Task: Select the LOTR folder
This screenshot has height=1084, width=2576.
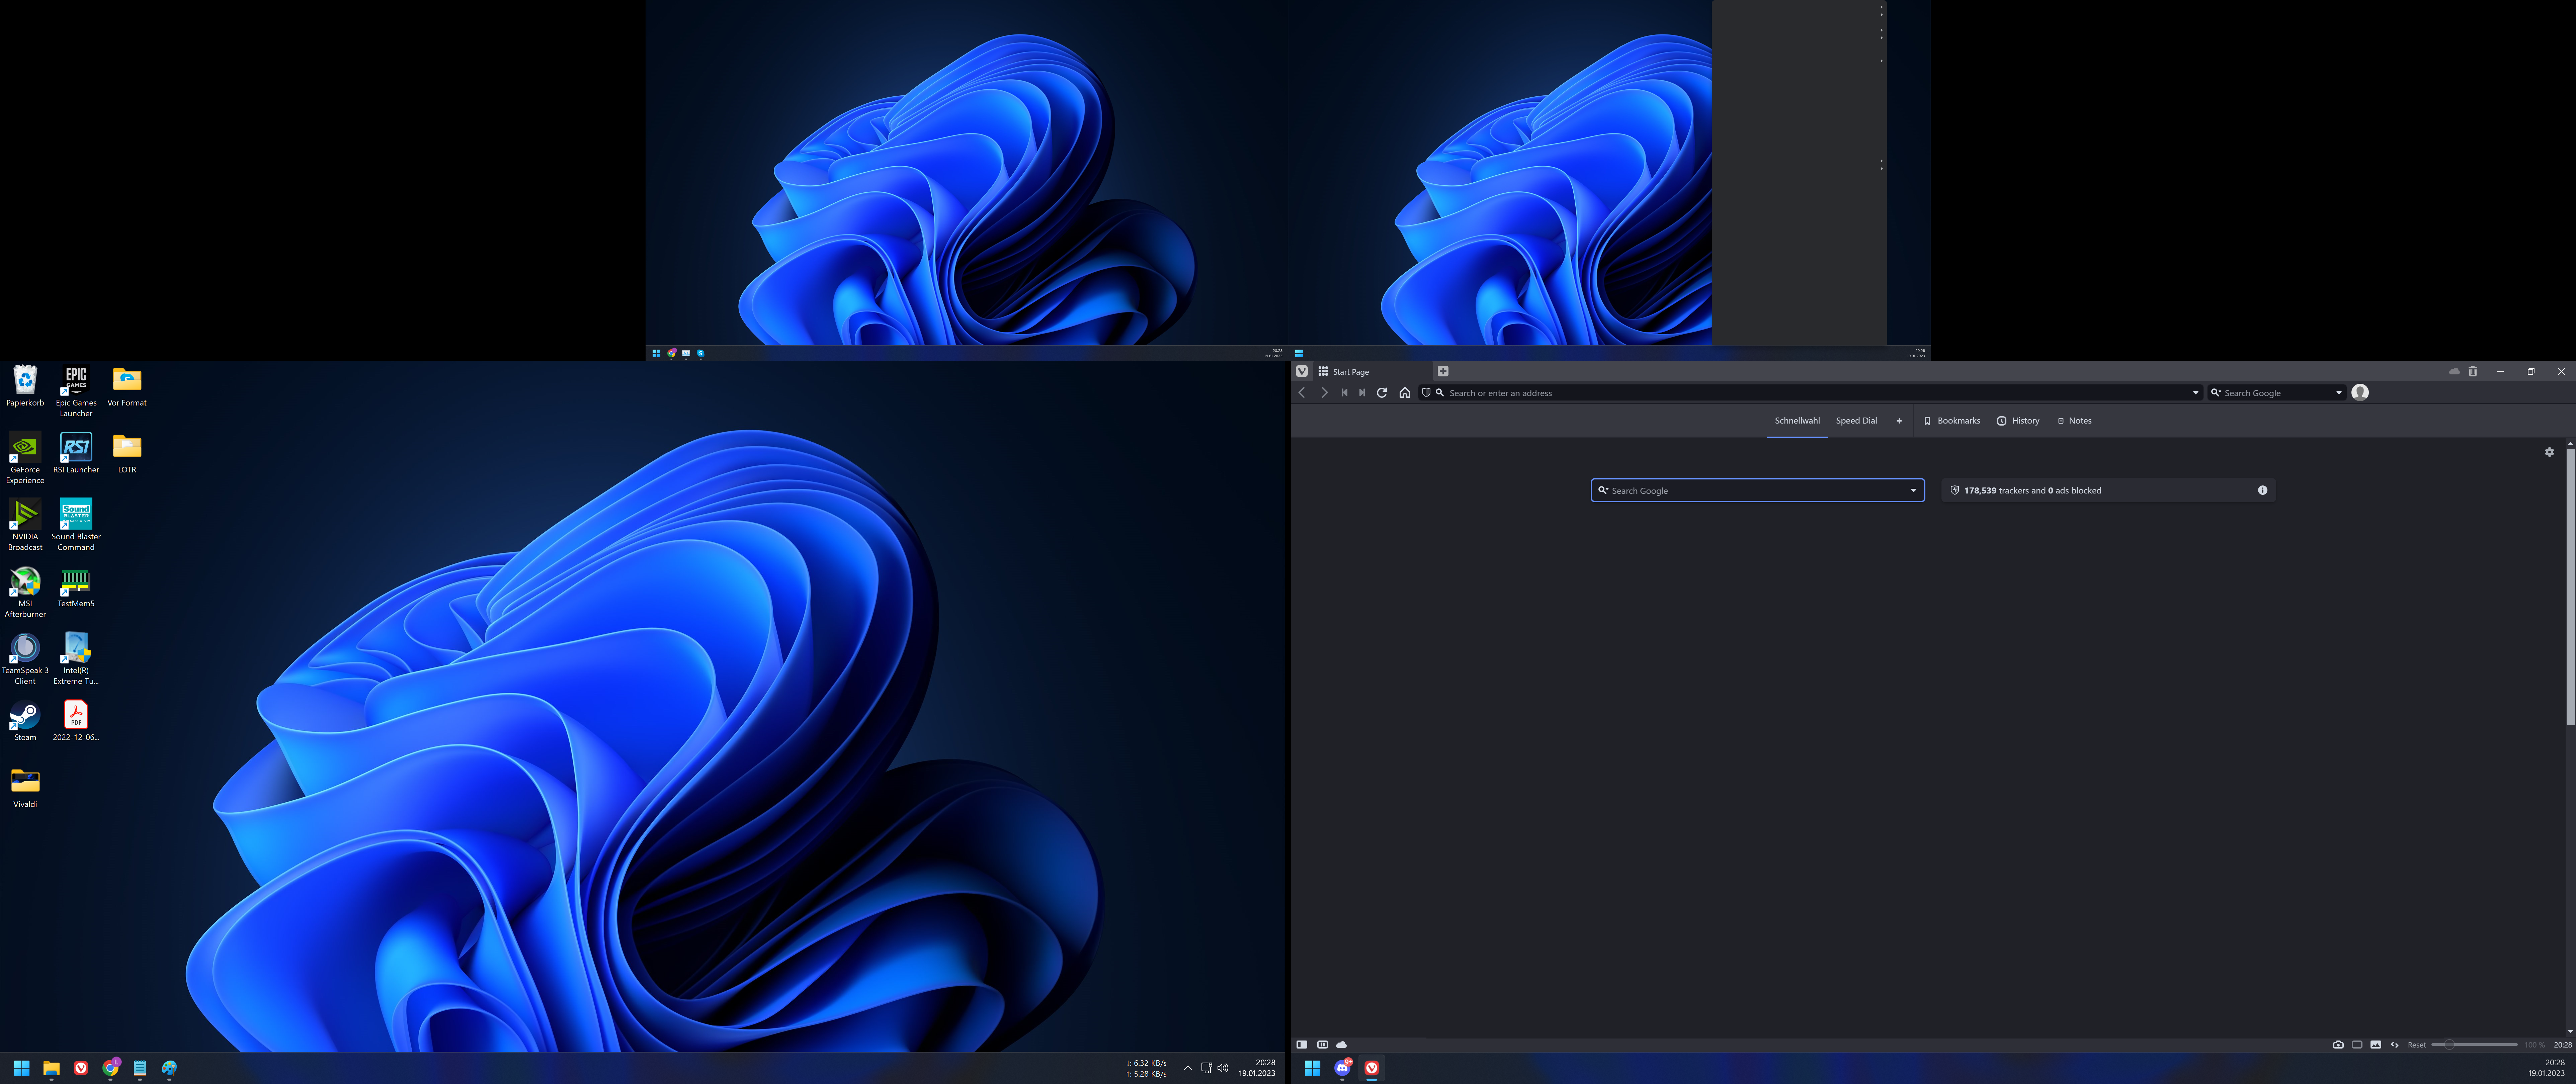Action: 127,454
